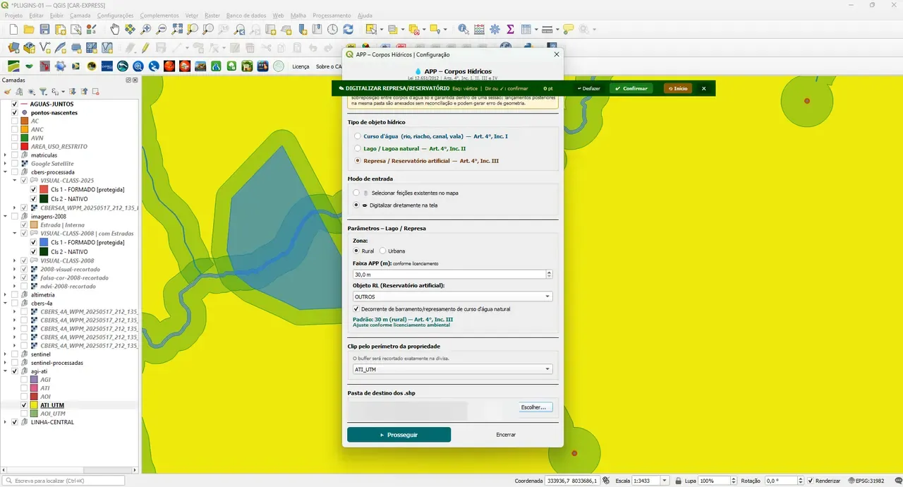
Task: Open the Objeto RL dropdown showing OUTROS
Action: (453, 297)
